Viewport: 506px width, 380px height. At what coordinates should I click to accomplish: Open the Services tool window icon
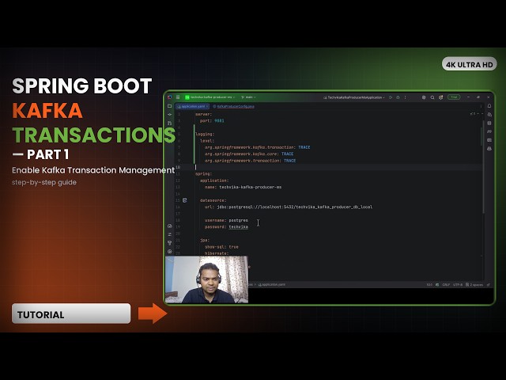[170, 226]
